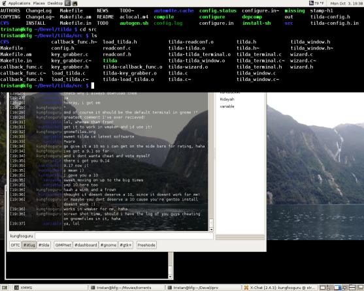The height and width of the screenshot is (291, 364).
Task: Open the Applications menu
Action: coord(19,3)
